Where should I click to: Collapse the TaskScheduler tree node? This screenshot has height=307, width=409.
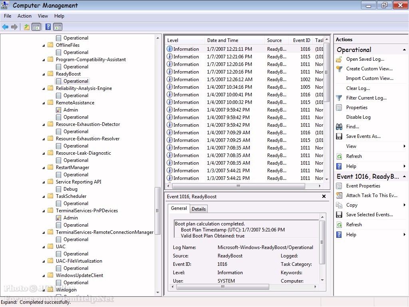(x=44, y=196)
